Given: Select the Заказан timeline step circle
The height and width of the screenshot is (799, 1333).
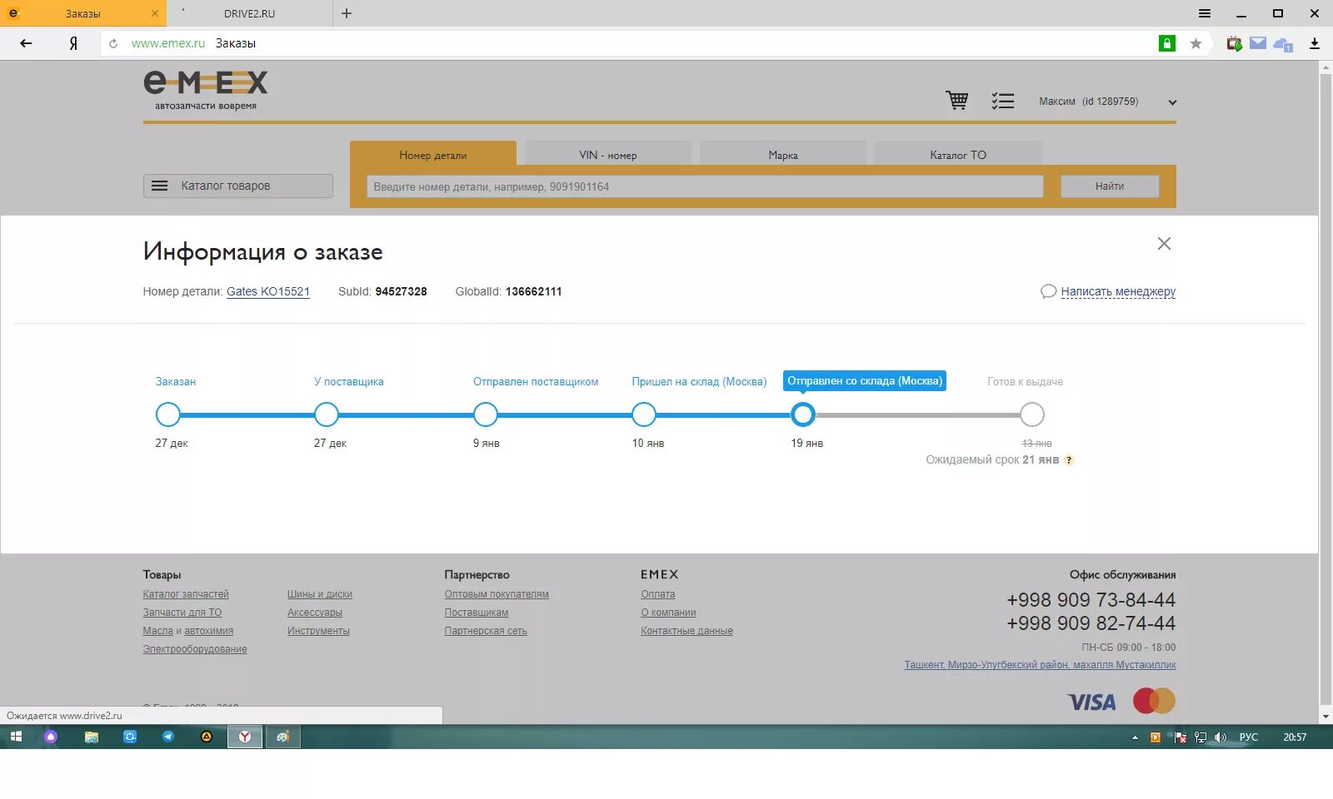Looking at the screenshot, I should (x=168, y=414).
